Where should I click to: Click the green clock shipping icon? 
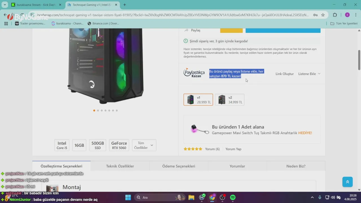(186, 41)
